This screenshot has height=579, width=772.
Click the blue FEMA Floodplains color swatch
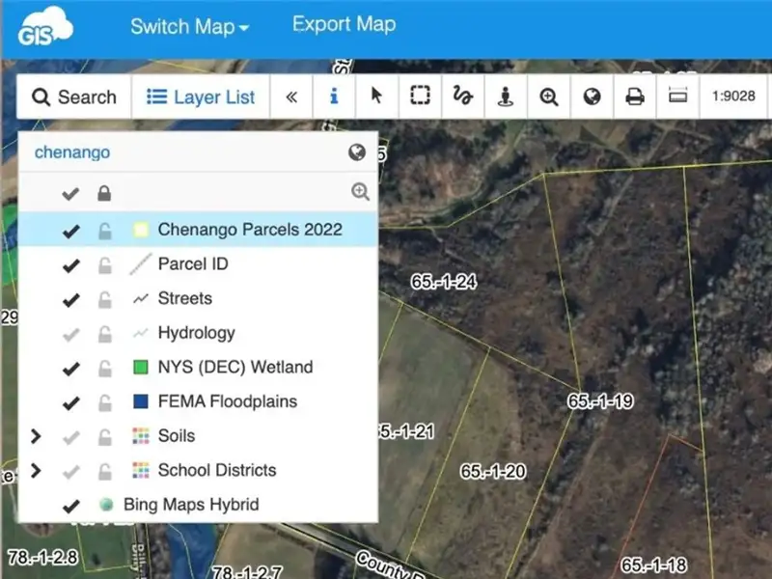[x=140, y=402]
